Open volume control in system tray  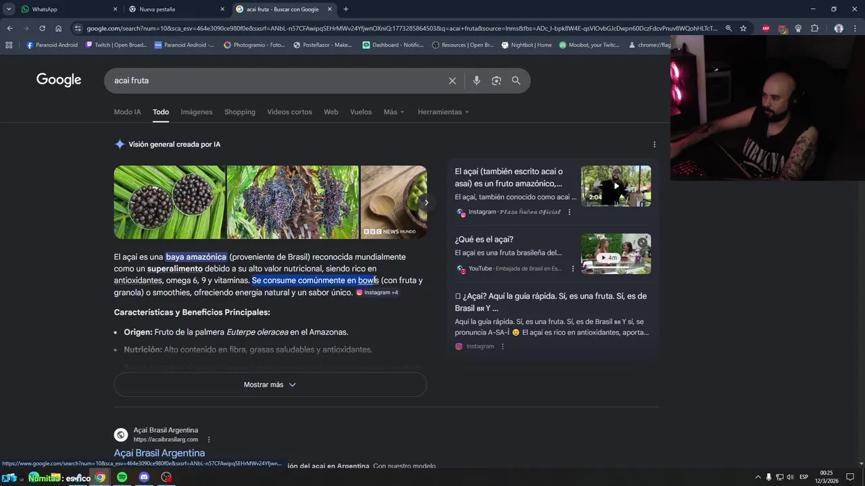(x=791, y=477)
